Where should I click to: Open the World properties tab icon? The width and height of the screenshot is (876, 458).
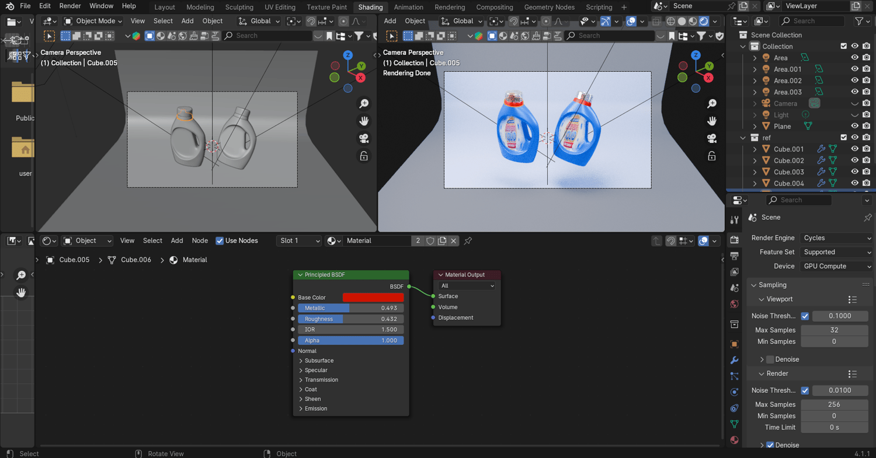tap(735, 304)
